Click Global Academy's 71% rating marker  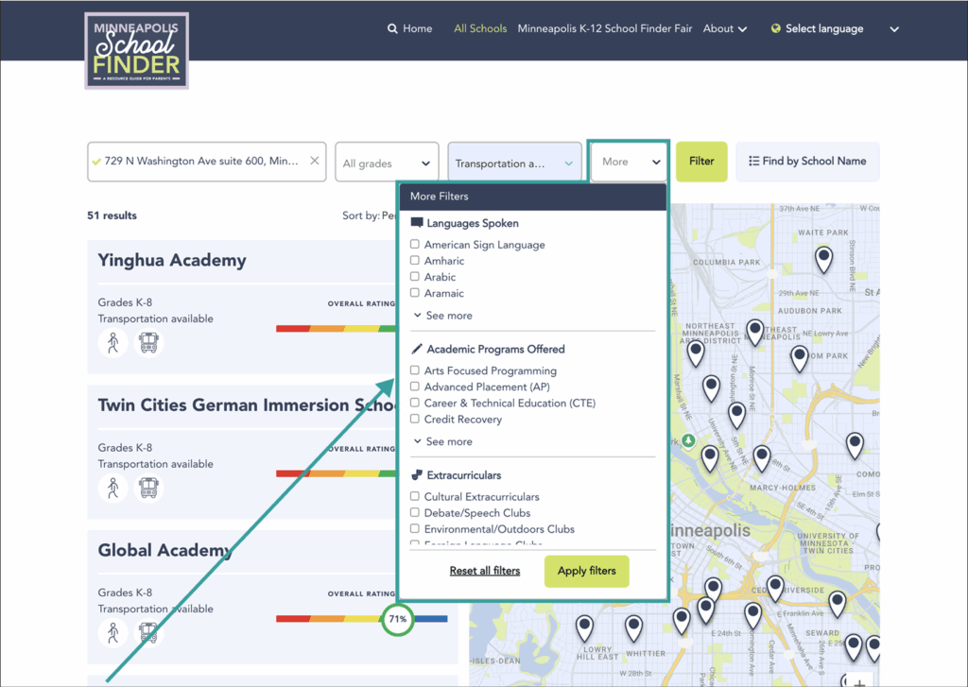398,620
